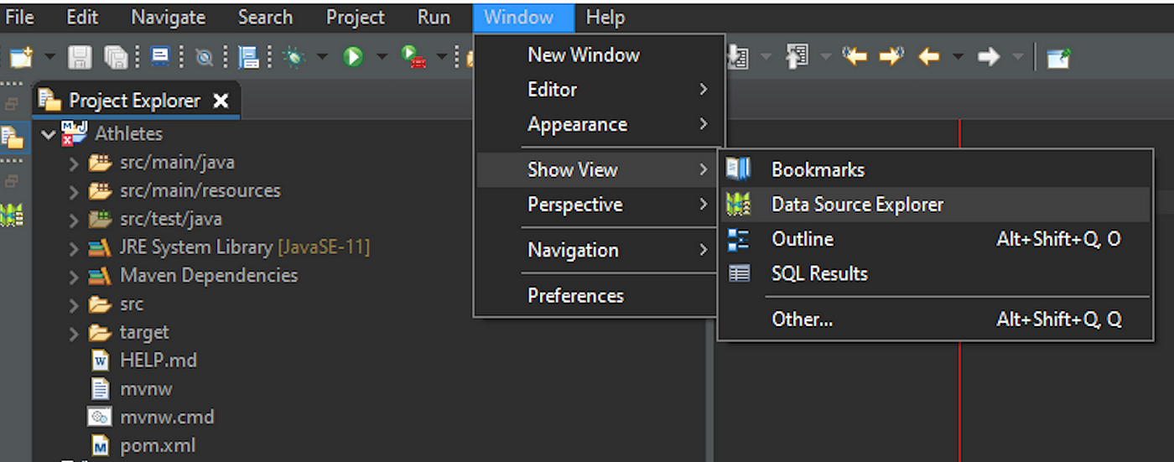Click the white Forward arrow
1174x462 pixels.
pyautogui.click(x=989, y=57)
